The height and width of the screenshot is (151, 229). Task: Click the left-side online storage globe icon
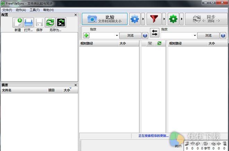(x=145, y=35)
